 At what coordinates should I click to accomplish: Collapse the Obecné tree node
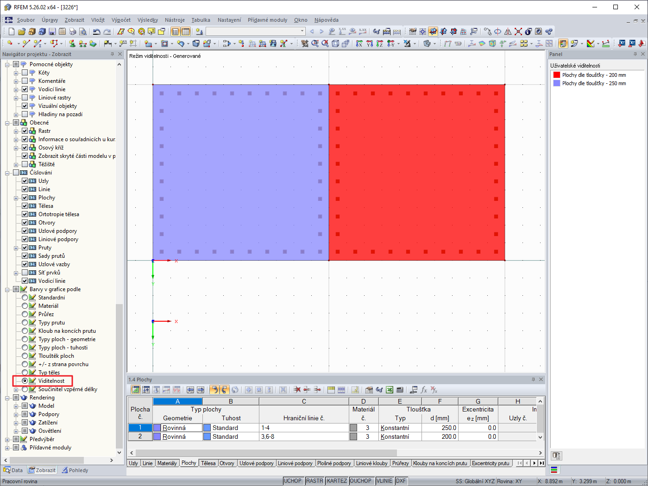tap(7, 123)
